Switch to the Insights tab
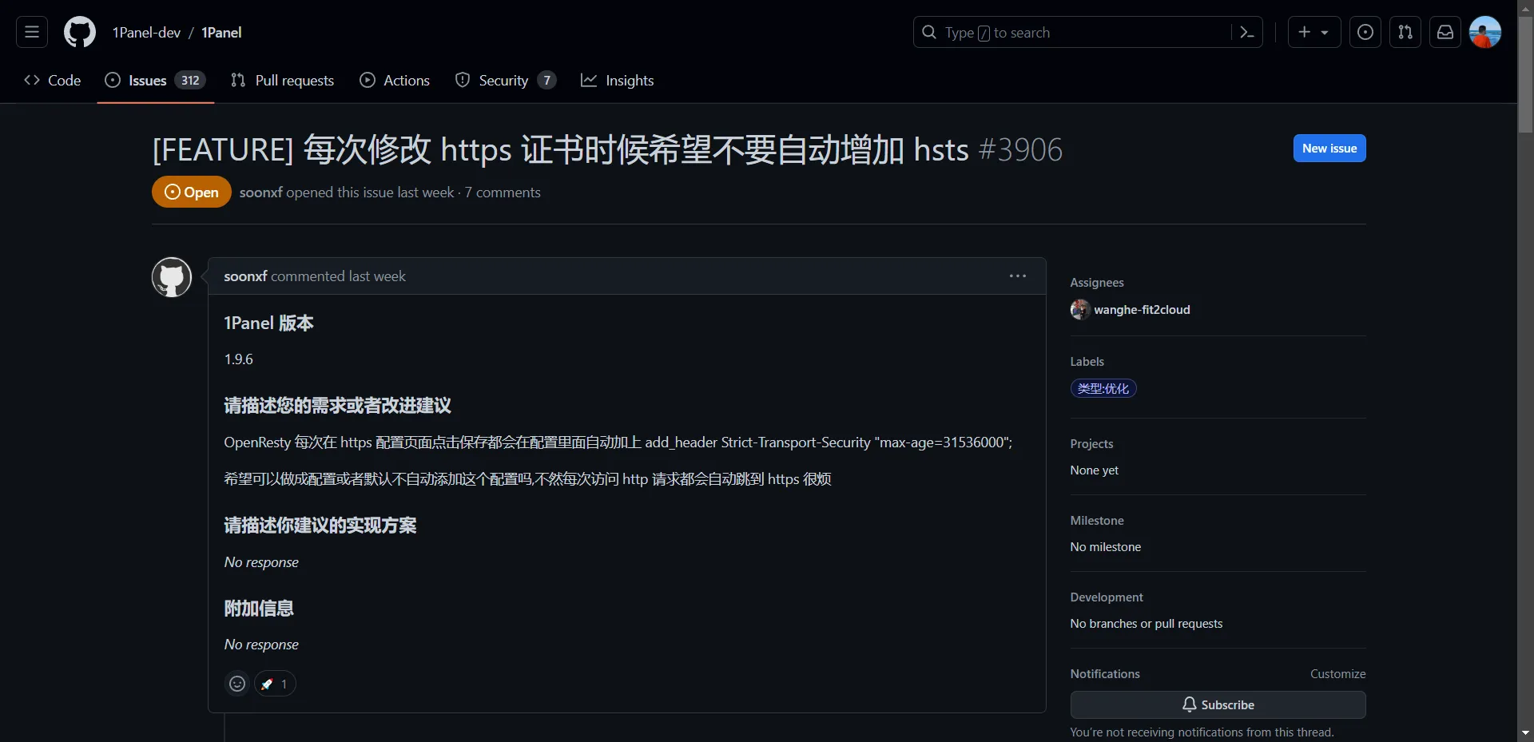 [618, 80]
